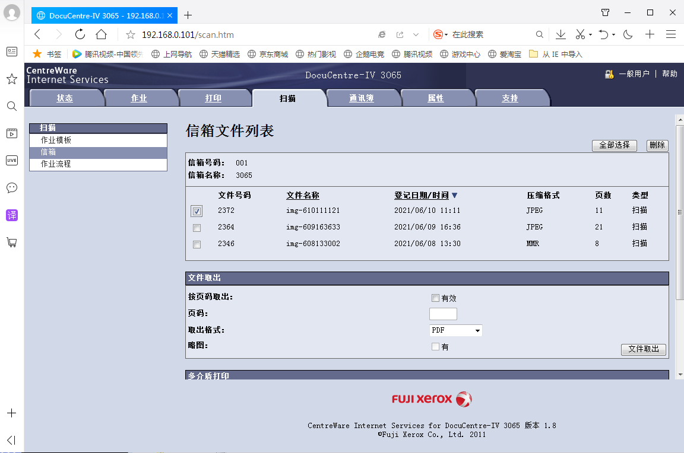The image size is (684, 453).
Task: Click the scissors screenshot tool icon
Action: [x=580, y=34]
